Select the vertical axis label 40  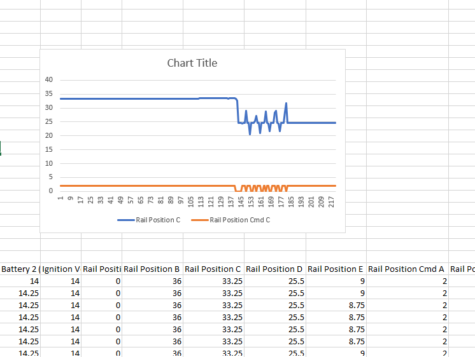pyautogui.click(x=49, y=79)
